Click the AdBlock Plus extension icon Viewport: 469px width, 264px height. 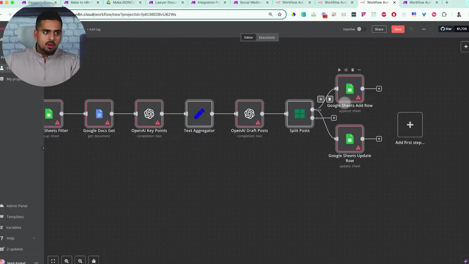(384, 15)
